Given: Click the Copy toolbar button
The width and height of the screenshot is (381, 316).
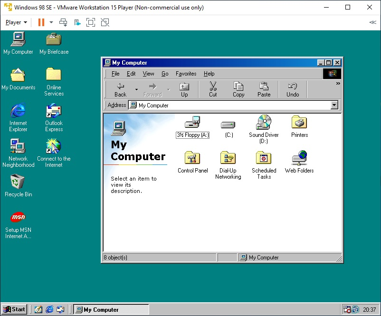Looking at the screenshot, I should (238, 90).
